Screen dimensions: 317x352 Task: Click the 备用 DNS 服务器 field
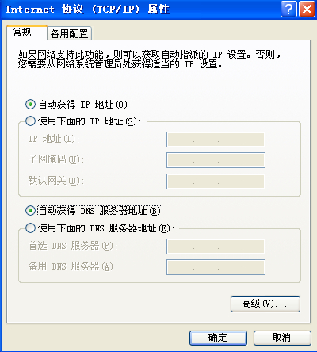216,267
